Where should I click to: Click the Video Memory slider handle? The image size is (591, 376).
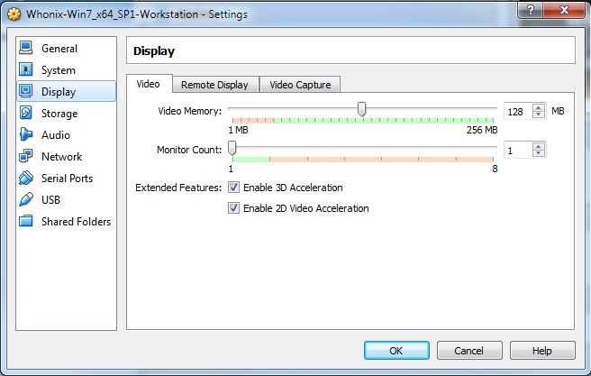[x=361, y=109]
